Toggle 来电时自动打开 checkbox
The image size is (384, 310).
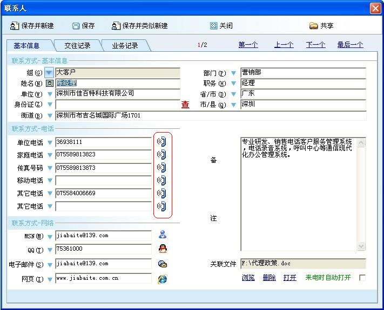tap(362, 278)
